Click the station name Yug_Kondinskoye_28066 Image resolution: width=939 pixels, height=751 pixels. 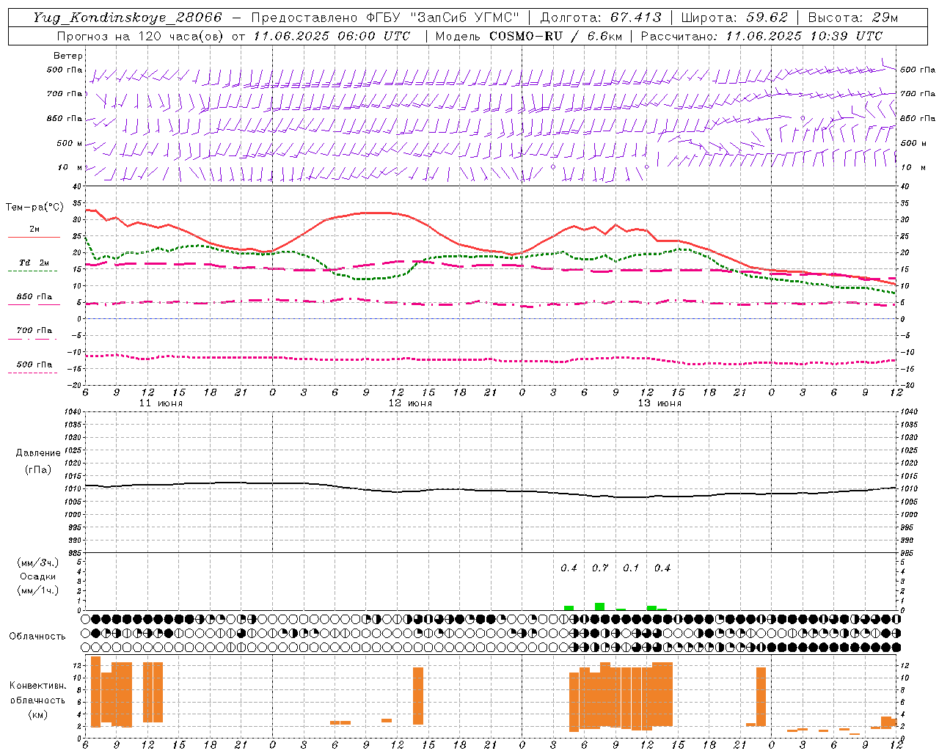(x=127, y=18)
